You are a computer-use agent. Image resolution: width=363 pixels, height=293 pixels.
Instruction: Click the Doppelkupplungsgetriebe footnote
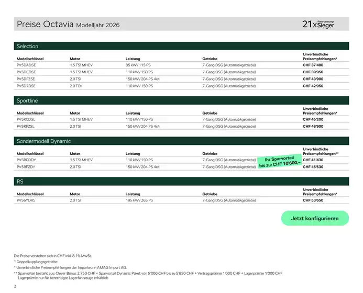pyautogui.click(x=36, y=262)
